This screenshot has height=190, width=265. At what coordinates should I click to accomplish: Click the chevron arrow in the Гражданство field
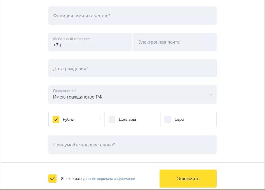211,95
